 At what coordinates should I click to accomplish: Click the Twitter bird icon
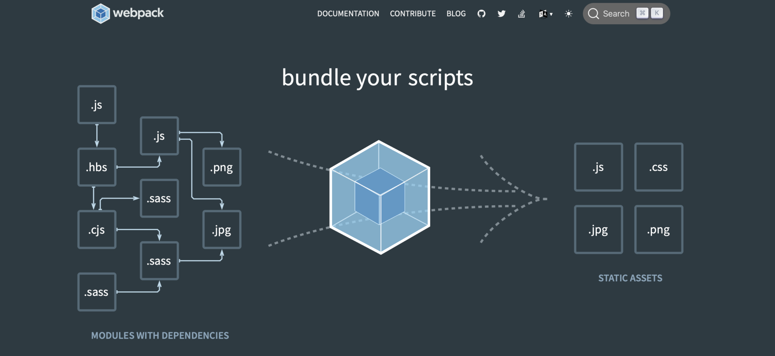tap(501, 14)
